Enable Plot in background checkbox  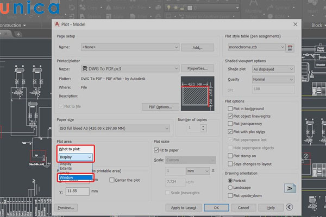pos(230,108)
